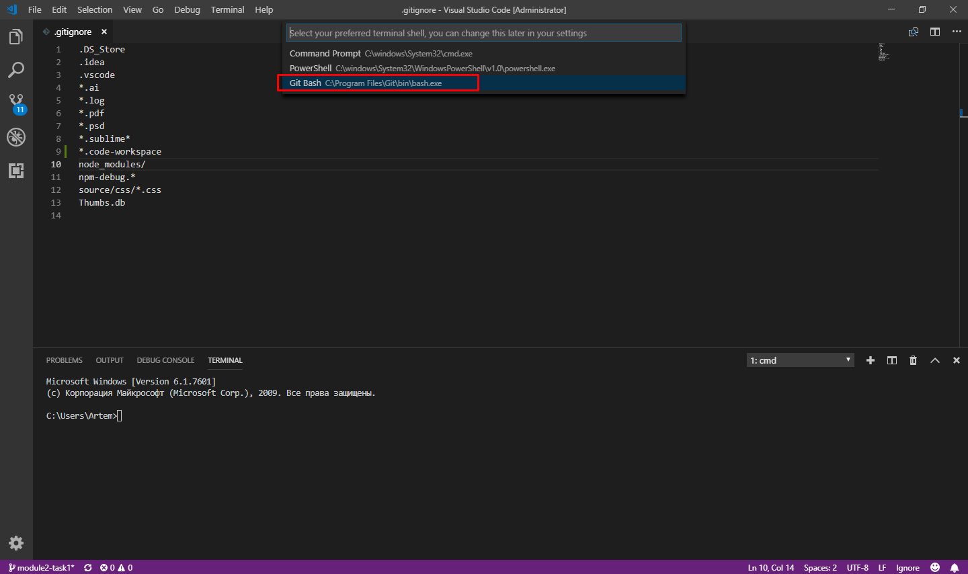Show warnings count in status bar

coord(126,568)
